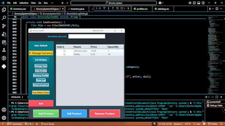Viewport: 225px width, 126px height.
Task: Open the Top Sellers Chart
Action: click(41, 93)
